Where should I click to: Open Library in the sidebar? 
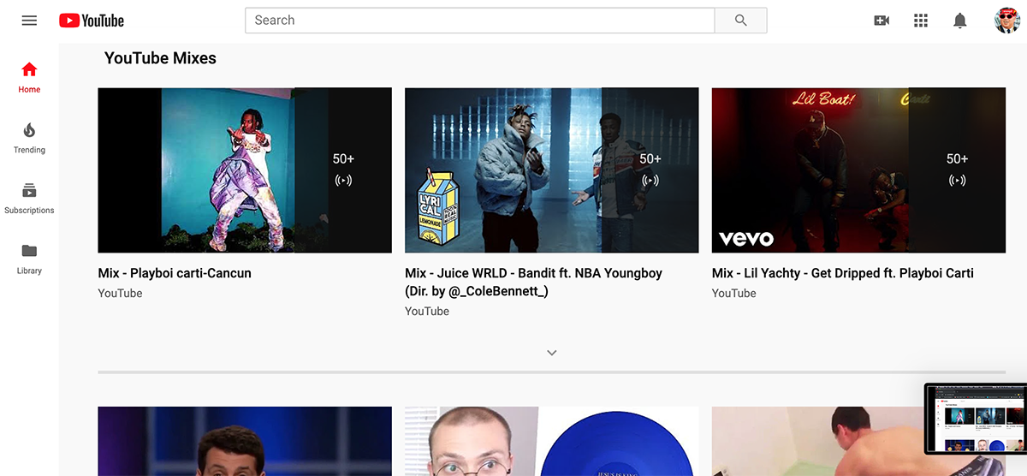coord(29,258)
